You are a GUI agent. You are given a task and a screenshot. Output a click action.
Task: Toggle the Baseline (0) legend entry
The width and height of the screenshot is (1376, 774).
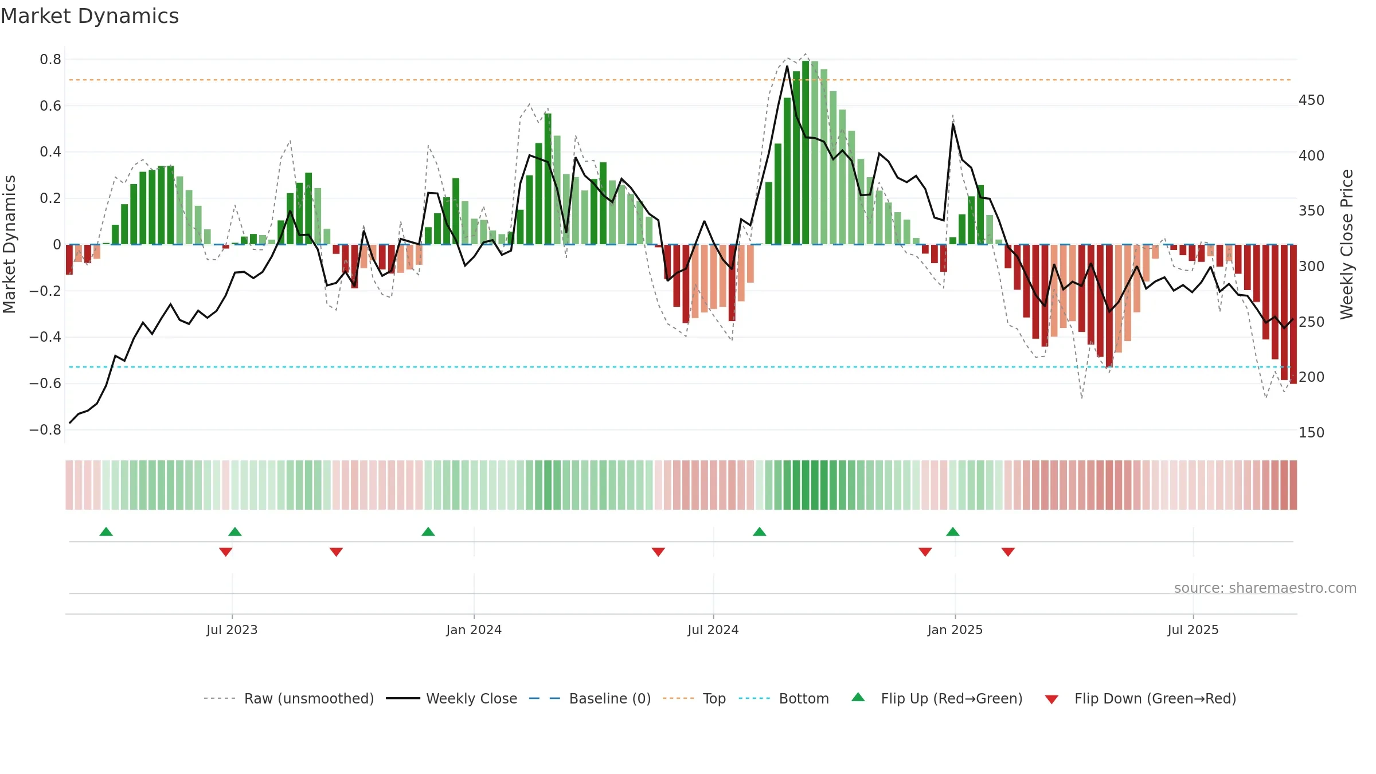590,698
